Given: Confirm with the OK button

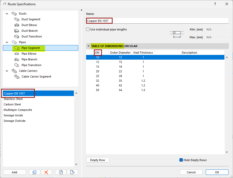Looking at the screenshot, I should pyautogui.click(x=217, y=172).
